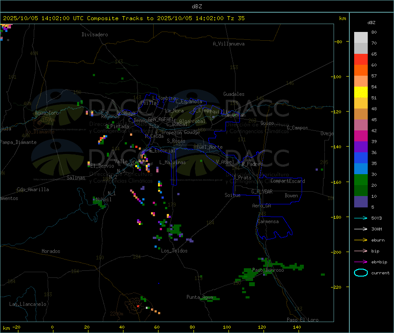Click the 80 dBZ light gray swatch
This screenshot has height=333, width=394.
tap(361, 38)
